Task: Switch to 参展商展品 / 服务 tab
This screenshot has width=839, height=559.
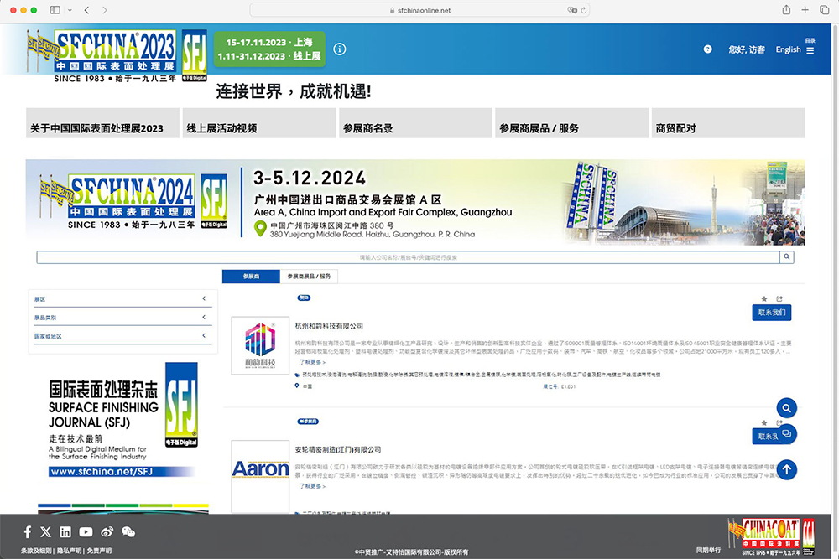Action: pyautogui.click(x=309, y=277)
